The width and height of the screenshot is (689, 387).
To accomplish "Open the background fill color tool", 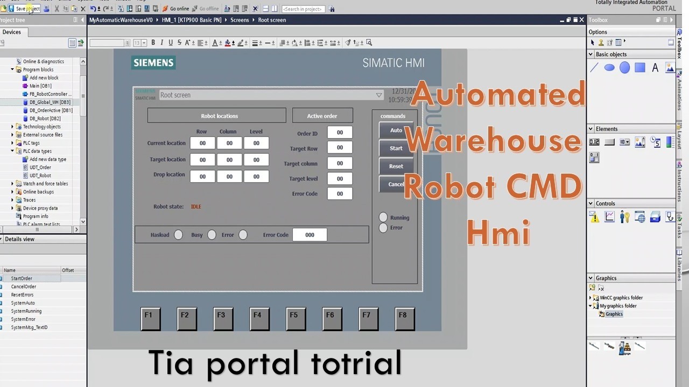I will 228,42.
